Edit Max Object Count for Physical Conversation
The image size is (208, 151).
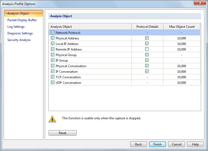(x=182, y=66)
